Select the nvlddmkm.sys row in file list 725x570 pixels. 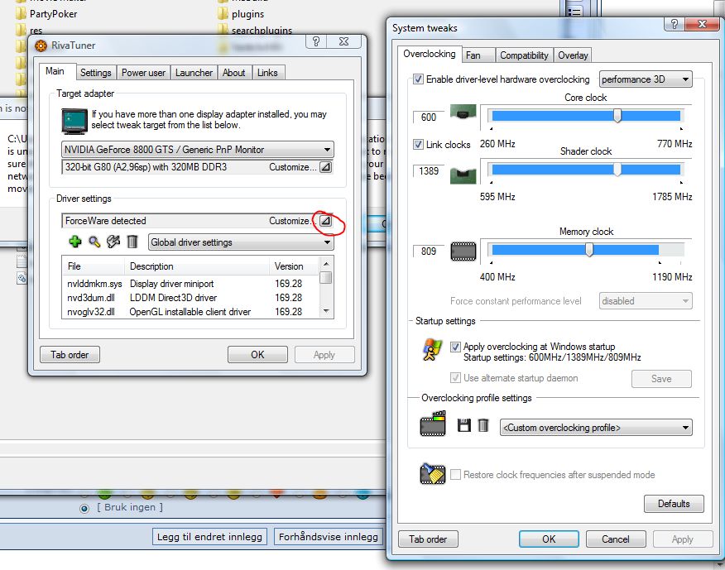(190, 284)
